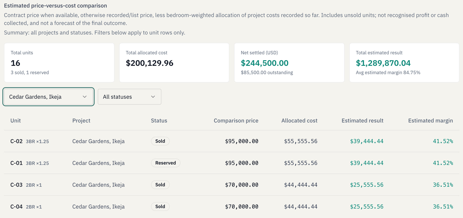Select the total allocated cost $200,129.96
This screenshot has height=218, width=463.
click(150, 63)
